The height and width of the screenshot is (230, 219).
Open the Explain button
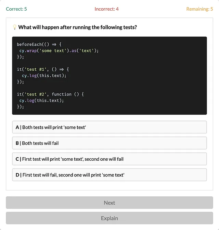point(109,218)
